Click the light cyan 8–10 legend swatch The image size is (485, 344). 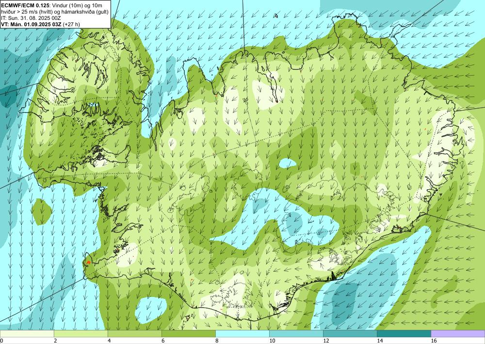[242, 334]
